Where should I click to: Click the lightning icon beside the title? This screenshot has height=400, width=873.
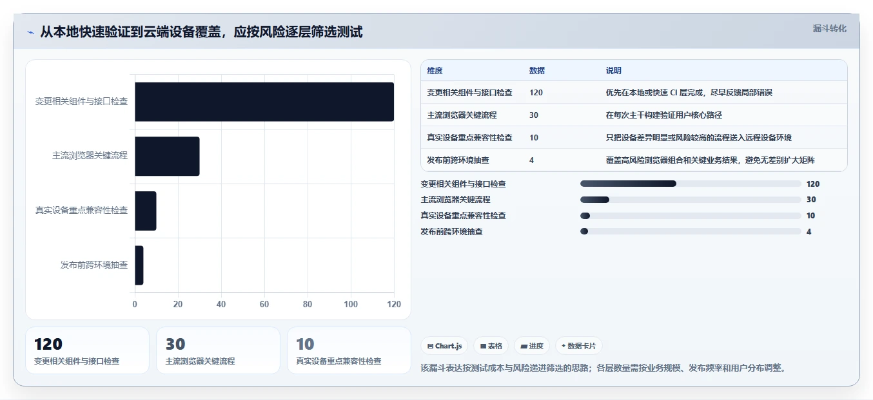[x=31, y=32]
